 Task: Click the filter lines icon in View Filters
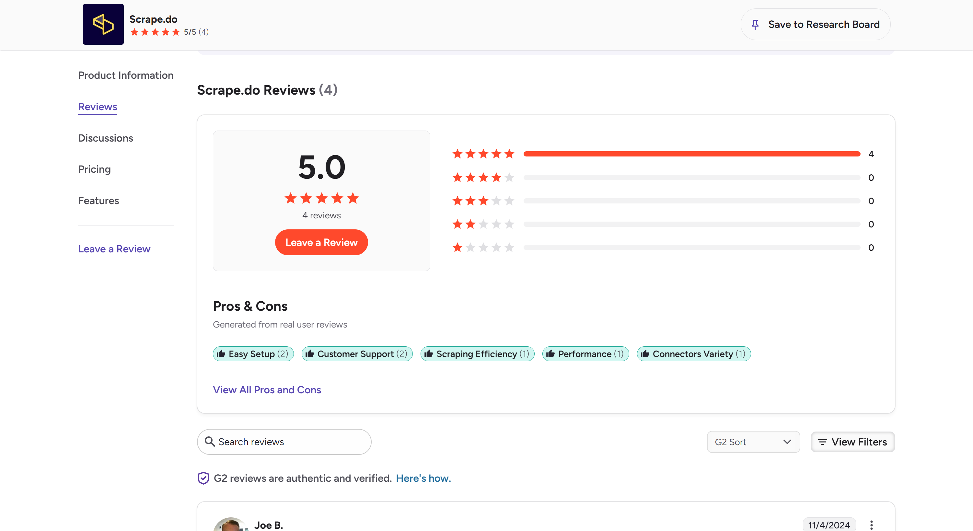click(822, 442)
